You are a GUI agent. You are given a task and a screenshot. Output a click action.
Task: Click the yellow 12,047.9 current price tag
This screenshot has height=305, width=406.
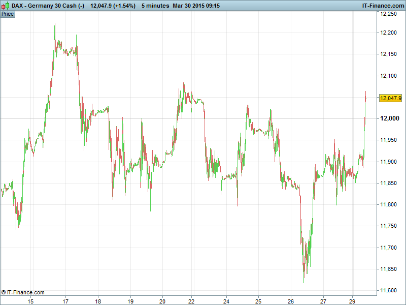point(390,98)
